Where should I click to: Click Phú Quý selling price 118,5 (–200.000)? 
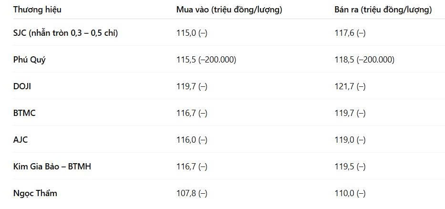pyautogui.click(x=364, y=60)
